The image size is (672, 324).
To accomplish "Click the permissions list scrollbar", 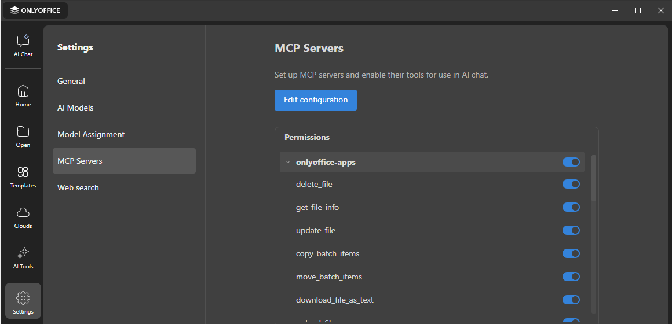I will [594, 178].
